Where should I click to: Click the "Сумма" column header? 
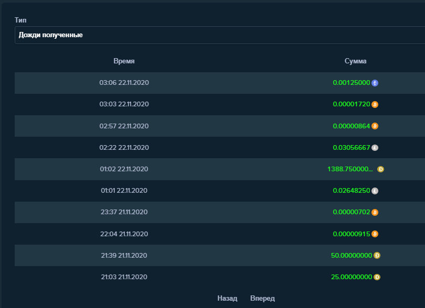click(x=355, y=61)
